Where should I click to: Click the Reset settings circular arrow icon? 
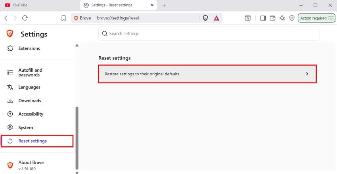pyautogui.click(x=10, y=141)
